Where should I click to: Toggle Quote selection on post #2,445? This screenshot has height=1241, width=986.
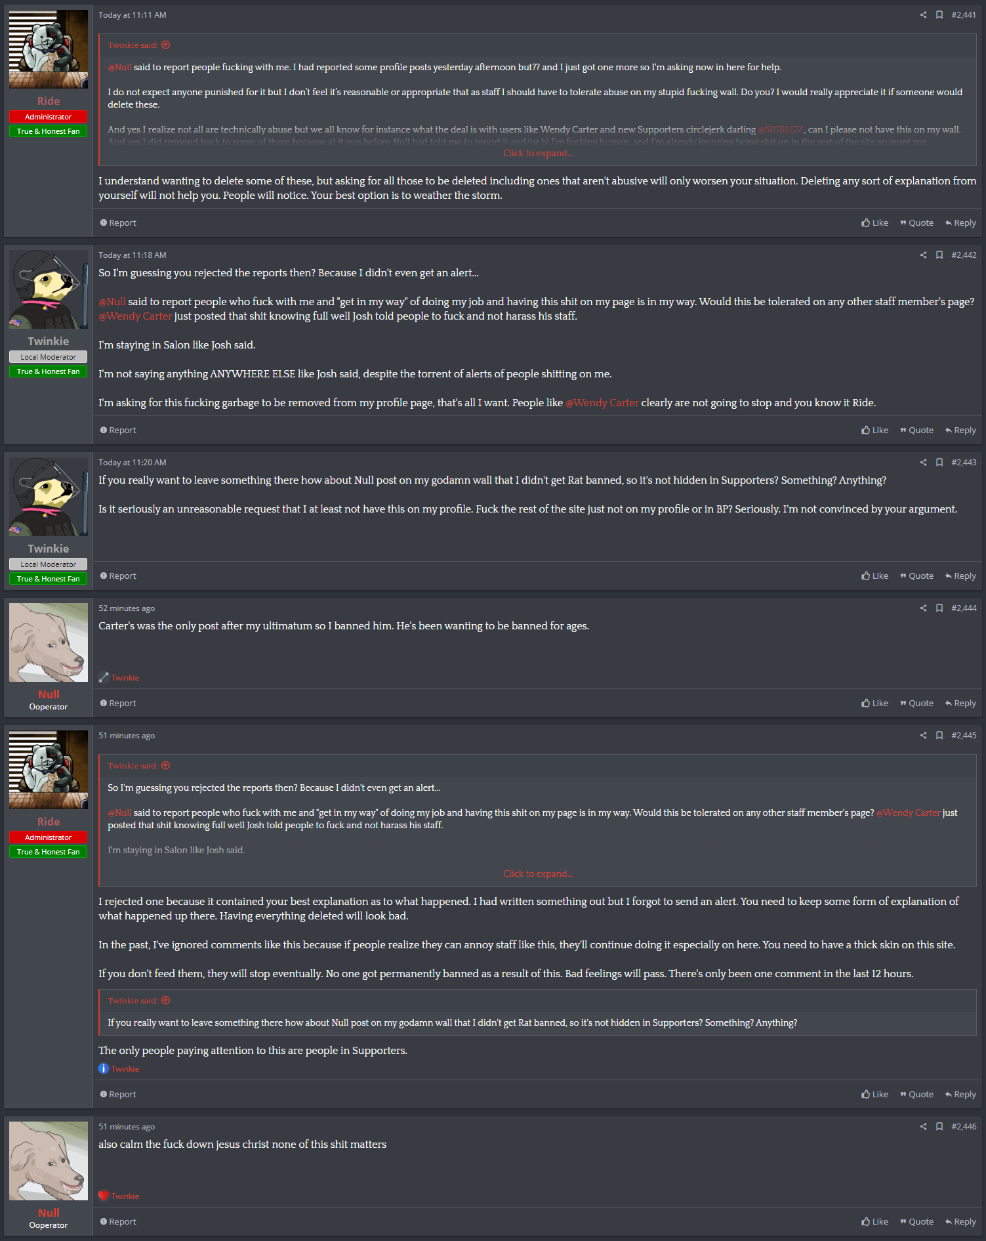(x=916, y=1095)
